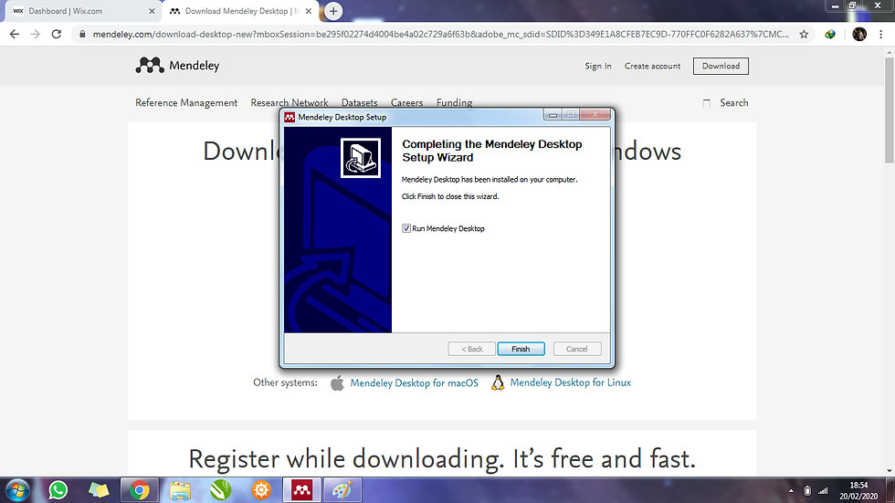This screenshot has width=895, height=503.
Task: Open Mendeley Desktop for Linux link
Action: tap(570, 382)
